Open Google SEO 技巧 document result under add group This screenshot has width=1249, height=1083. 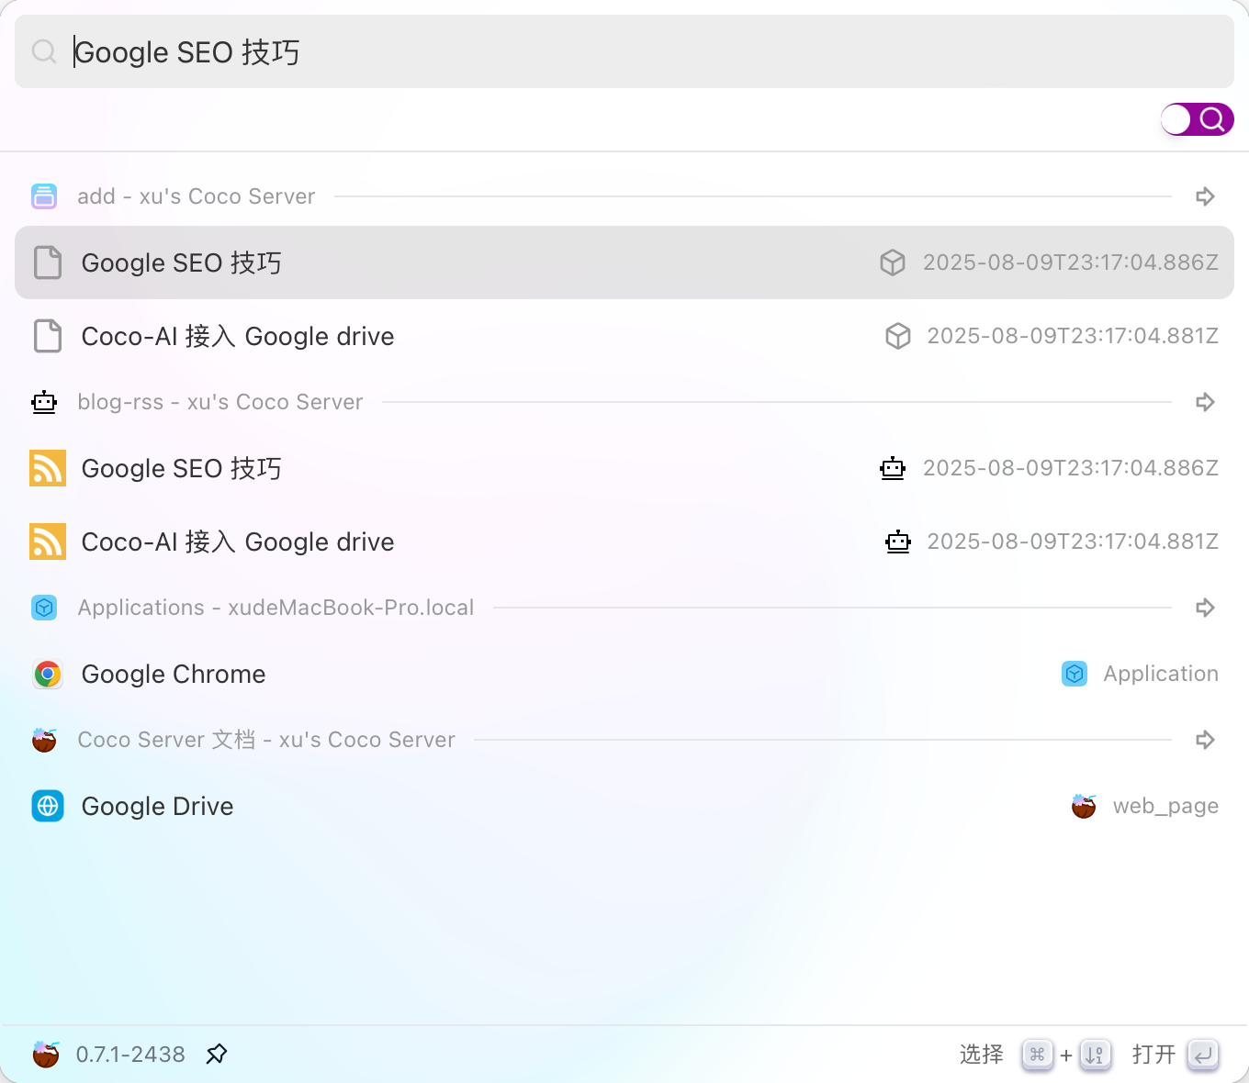pyautogui.click(x=624, y=262)
